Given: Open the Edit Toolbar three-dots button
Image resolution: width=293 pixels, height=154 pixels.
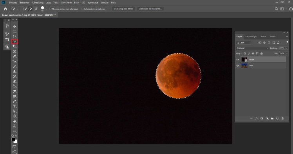Looking at the screenshot, I should (x=14, y=131).
